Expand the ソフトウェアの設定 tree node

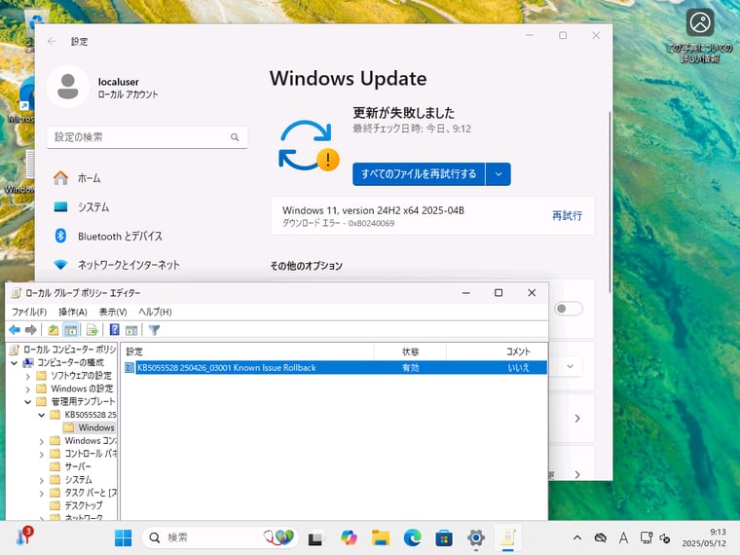27,376
